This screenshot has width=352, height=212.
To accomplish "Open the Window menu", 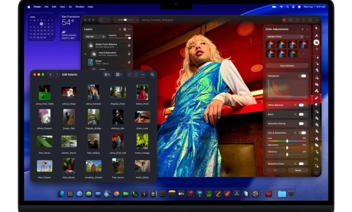I will pyautogui.click(x=80, y=7).
